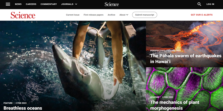Click the search magnifier icon

pyautogui.click(x=199, y=4)
